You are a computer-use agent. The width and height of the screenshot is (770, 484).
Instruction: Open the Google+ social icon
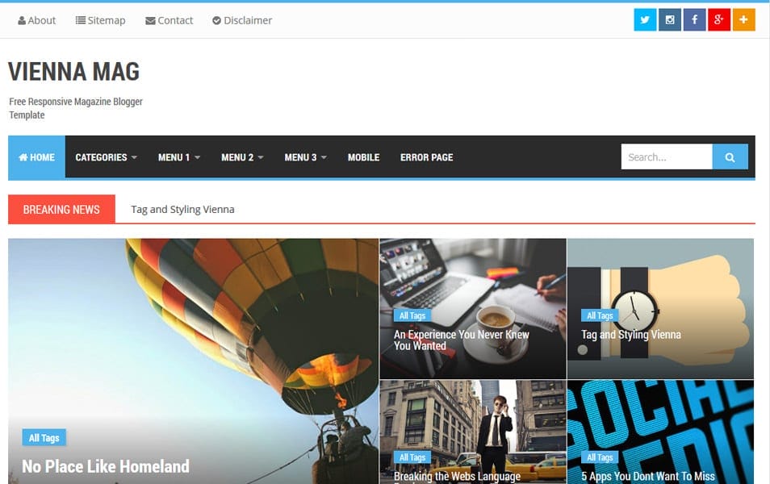(x=719, y=19)
